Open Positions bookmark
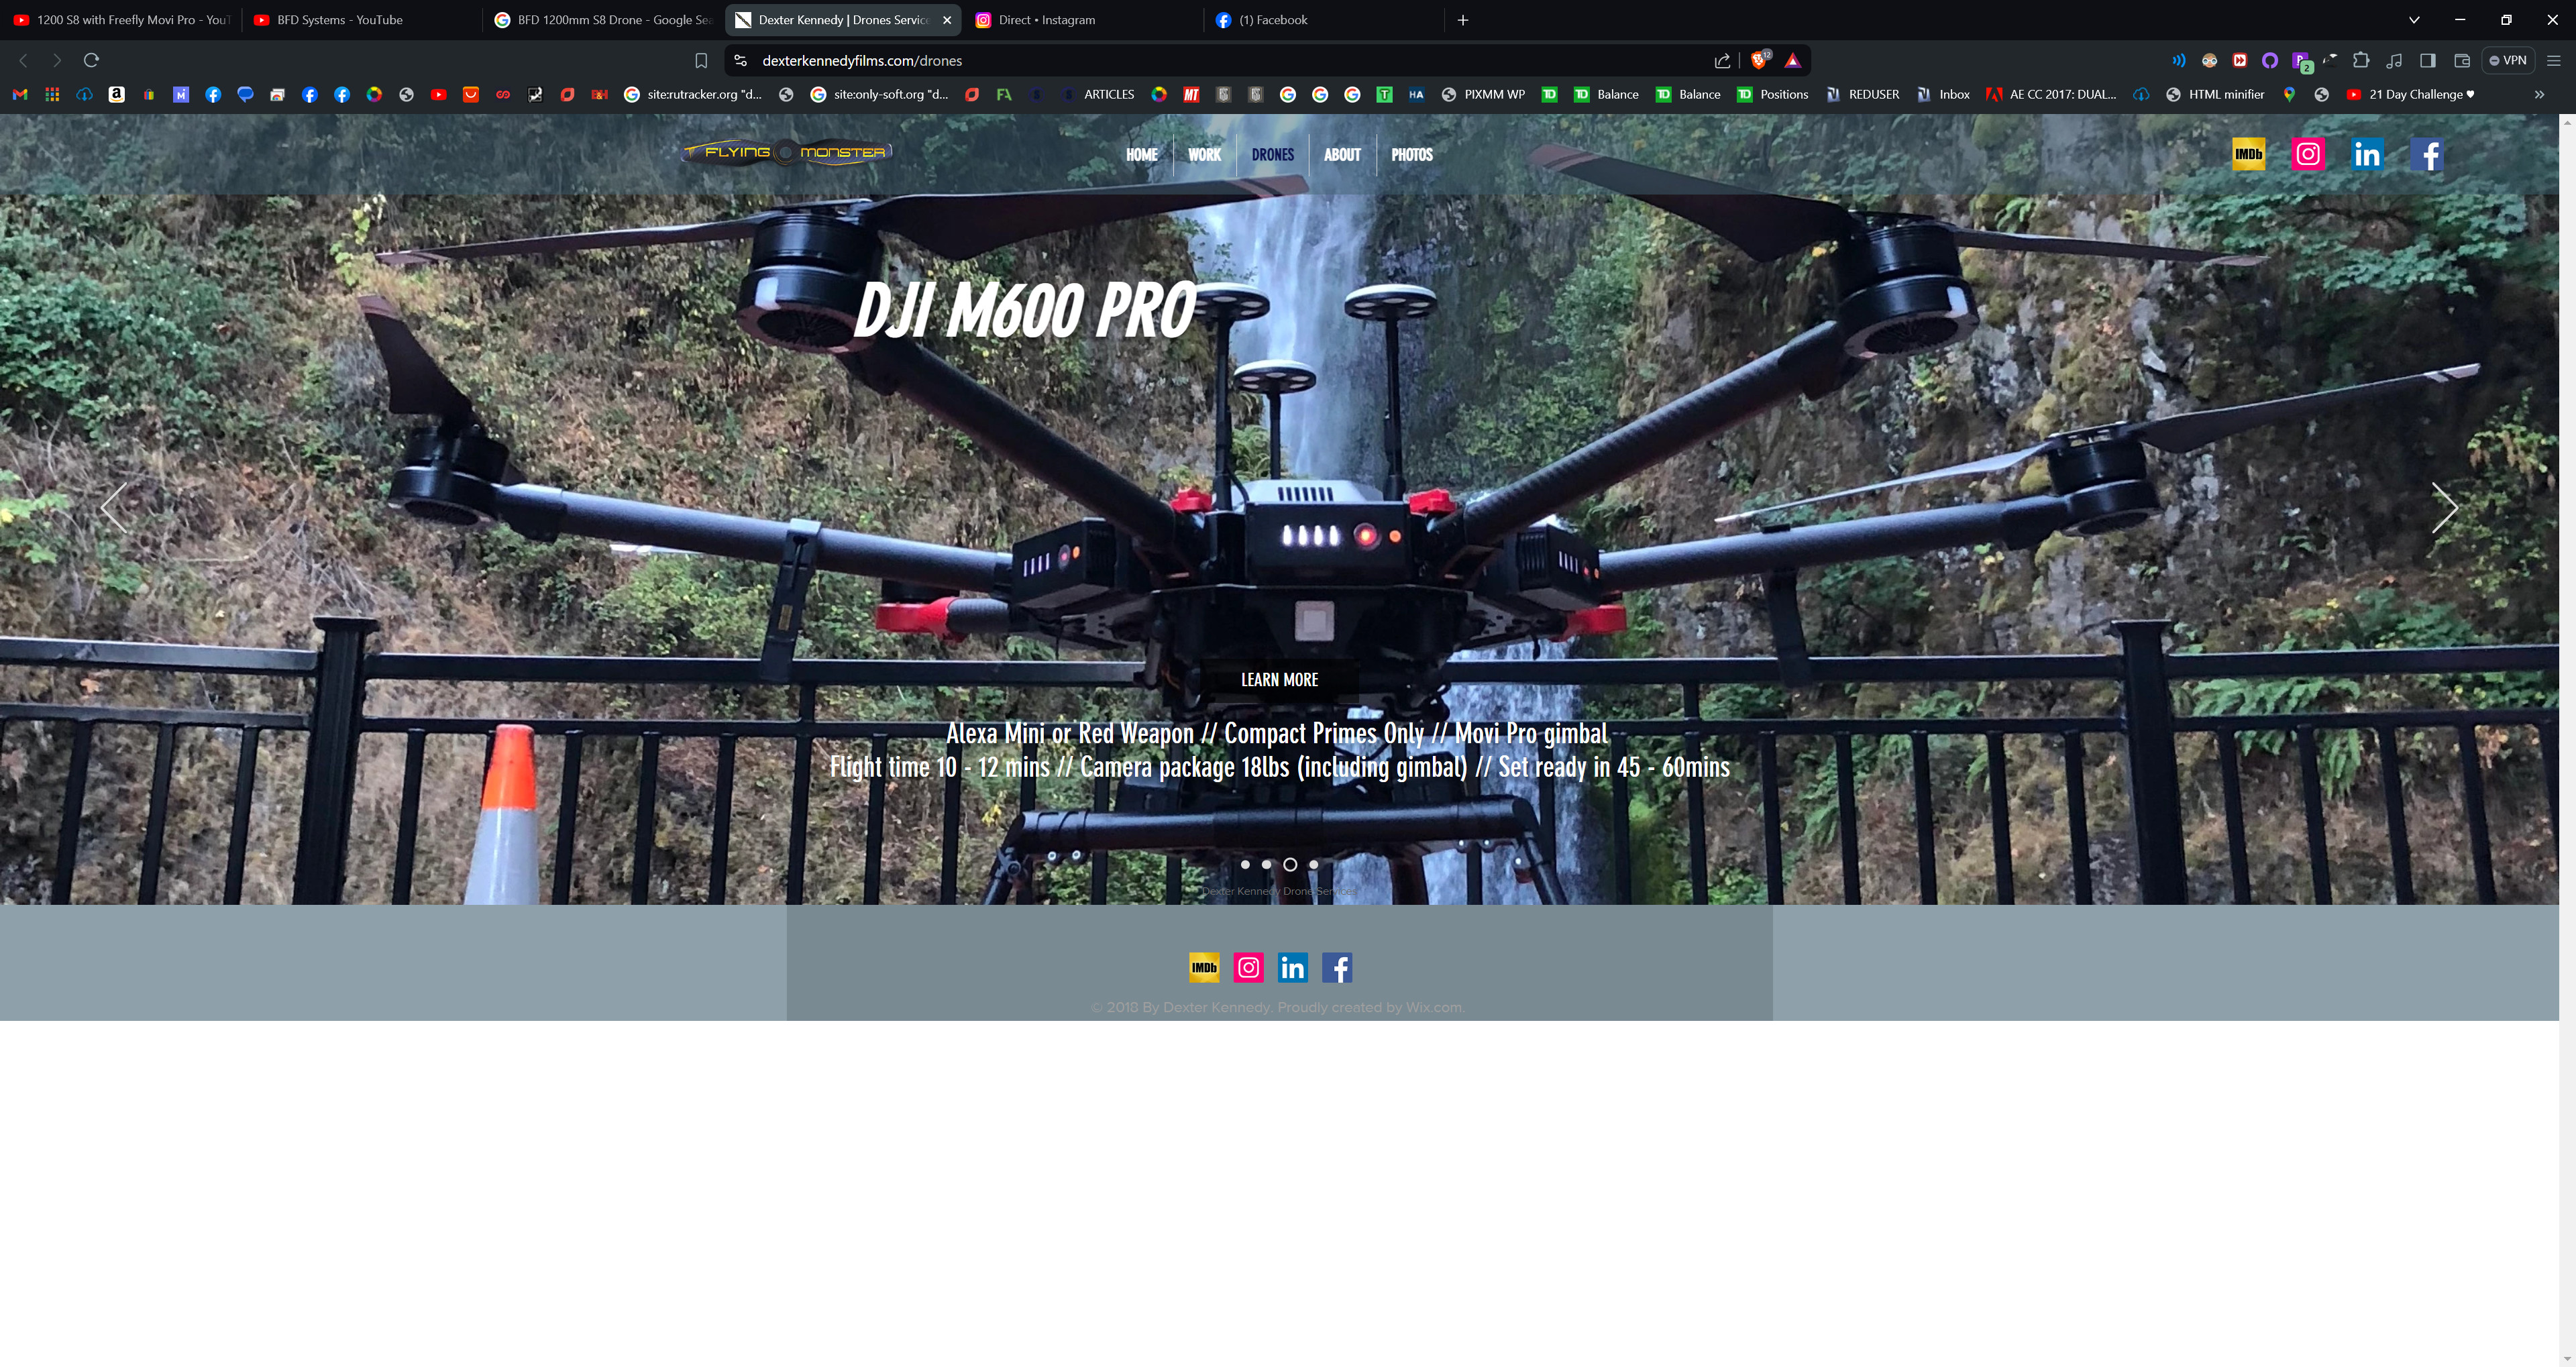Viewport: 2576px width, 1367px height. (x=1772, y=94)
